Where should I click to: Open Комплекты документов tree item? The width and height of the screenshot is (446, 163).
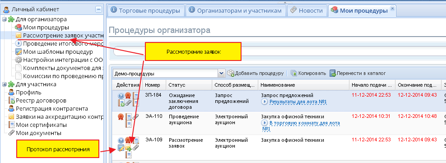(63, 68)
